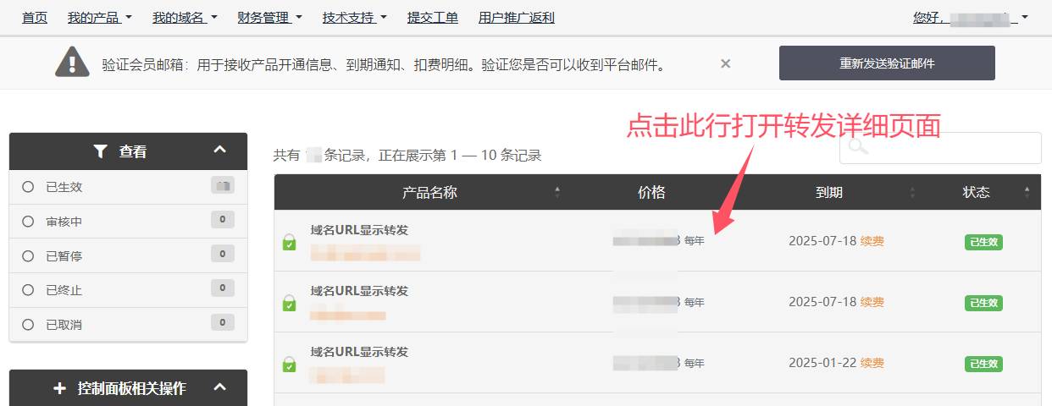The image size is (1052, 406).
Task: Open the 我的产品 dropdown menu
Action: click(100, 17)
